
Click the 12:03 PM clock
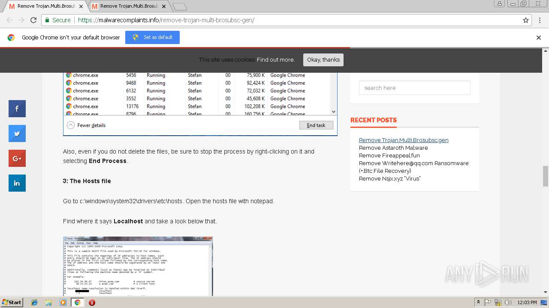[x=527, y=302]
